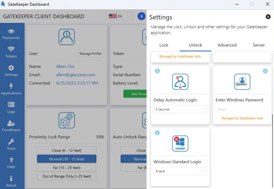This screenshot has height=189, width=274.
Task: Show info for Enter Windows Password
Action: click(x=265, y=71)
